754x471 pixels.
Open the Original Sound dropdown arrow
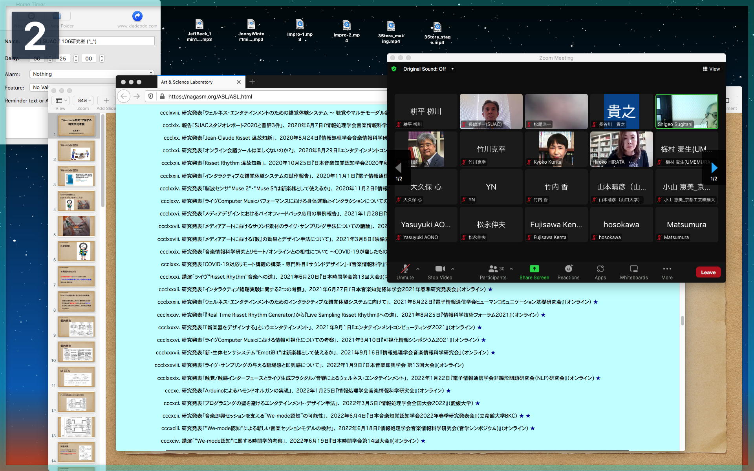coord(452,69)
